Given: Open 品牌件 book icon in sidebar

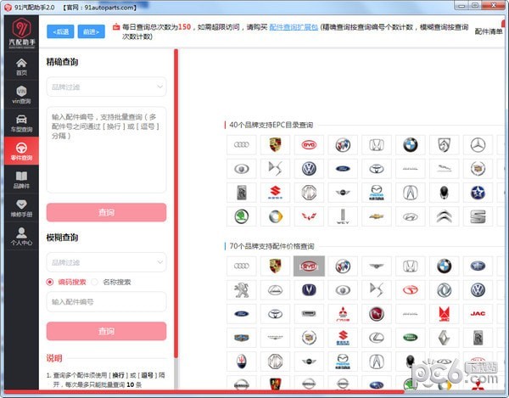Looking at the screenshot, I should click(21, 180).
